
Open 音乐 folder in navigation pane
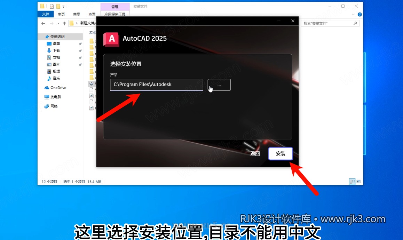[x=56, y=78]
